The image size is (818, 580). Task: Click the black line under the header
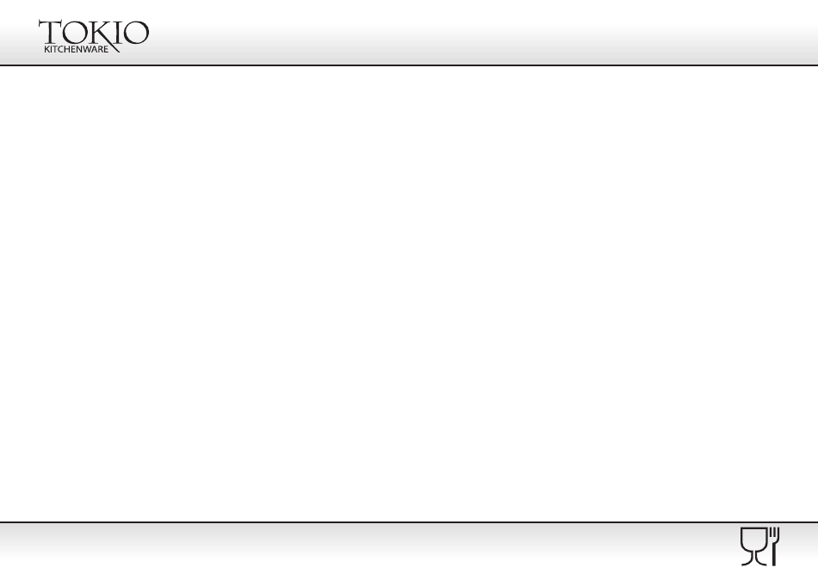coord(409,65)
